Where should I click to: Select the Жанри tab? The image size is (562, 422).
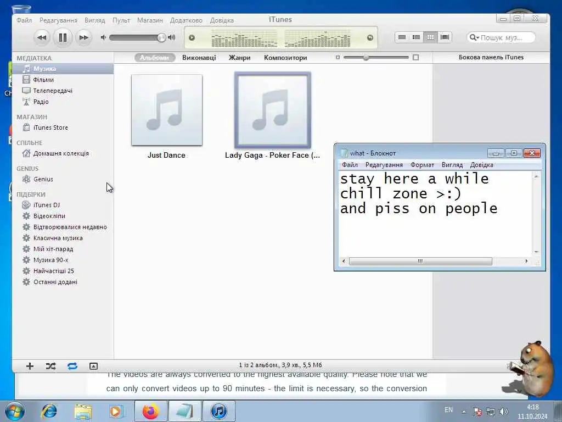(239, 57)
